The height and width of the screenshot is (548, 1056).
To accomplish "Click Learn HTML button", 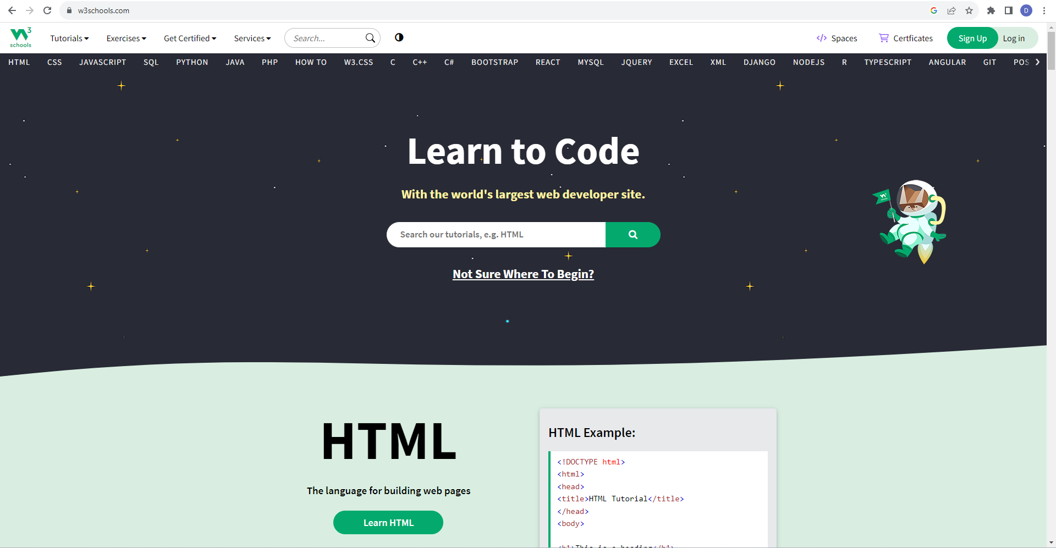I will pyautogui.click(x=388, y=523).
